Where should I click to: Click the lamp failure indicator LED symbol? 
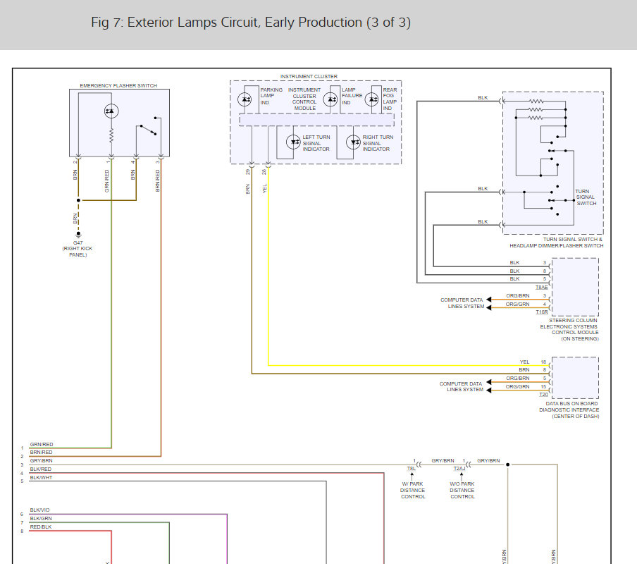point(330,99)
